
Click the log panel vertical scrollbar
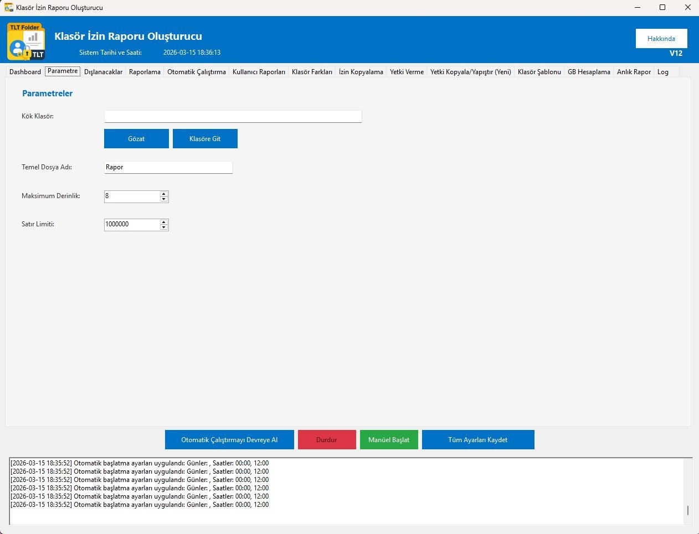coord(688,491)
